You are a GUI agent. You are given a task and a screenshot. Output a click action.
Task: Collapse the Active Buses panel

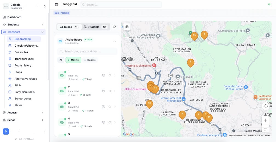[x=115, y=41]
